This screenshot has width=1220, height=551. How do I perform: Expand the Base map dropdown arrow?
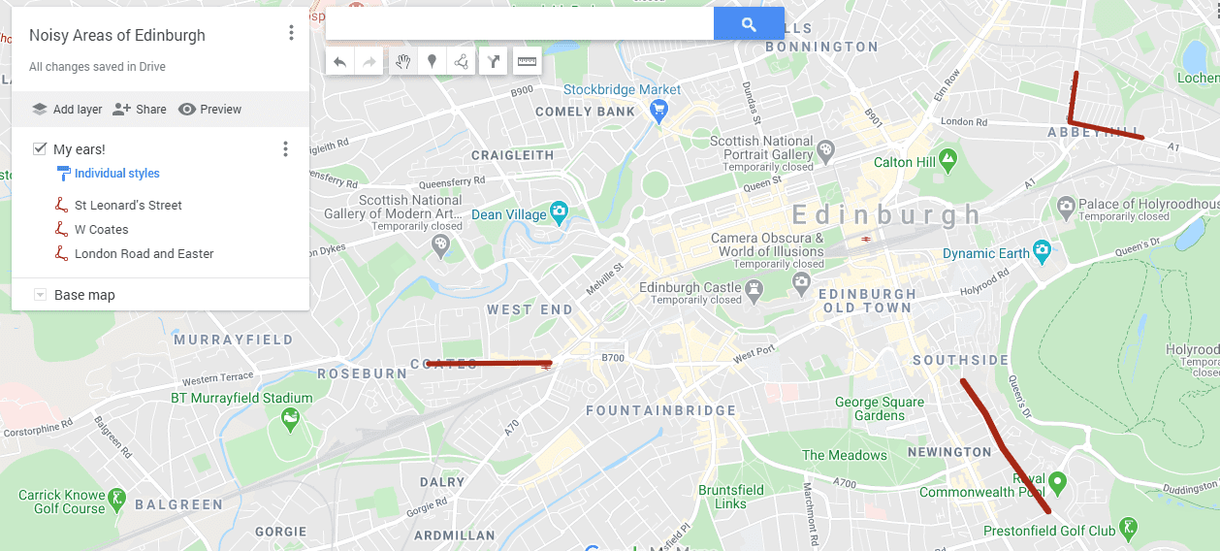(x=40, y=295)
